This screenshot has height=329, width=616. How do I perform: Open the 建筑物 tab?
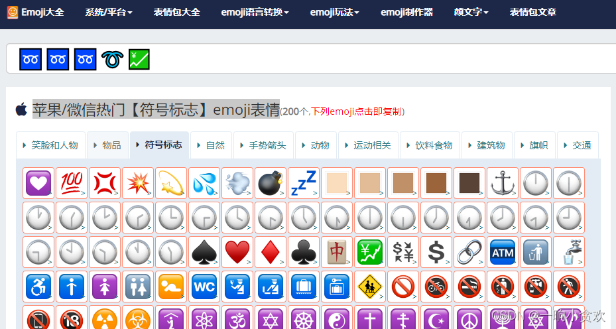(x=487, y=145)
